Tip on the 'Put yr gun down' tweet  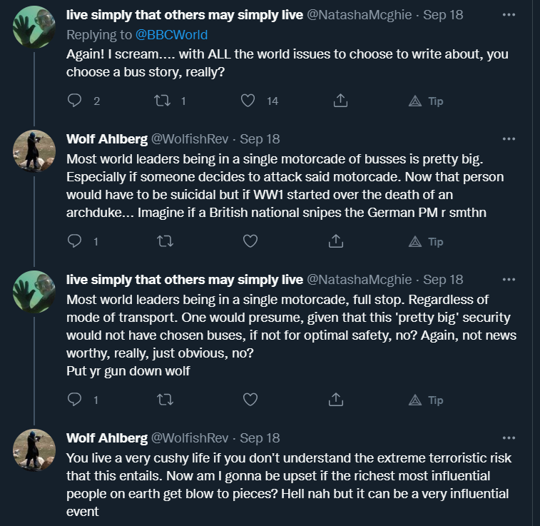point(426,400)
